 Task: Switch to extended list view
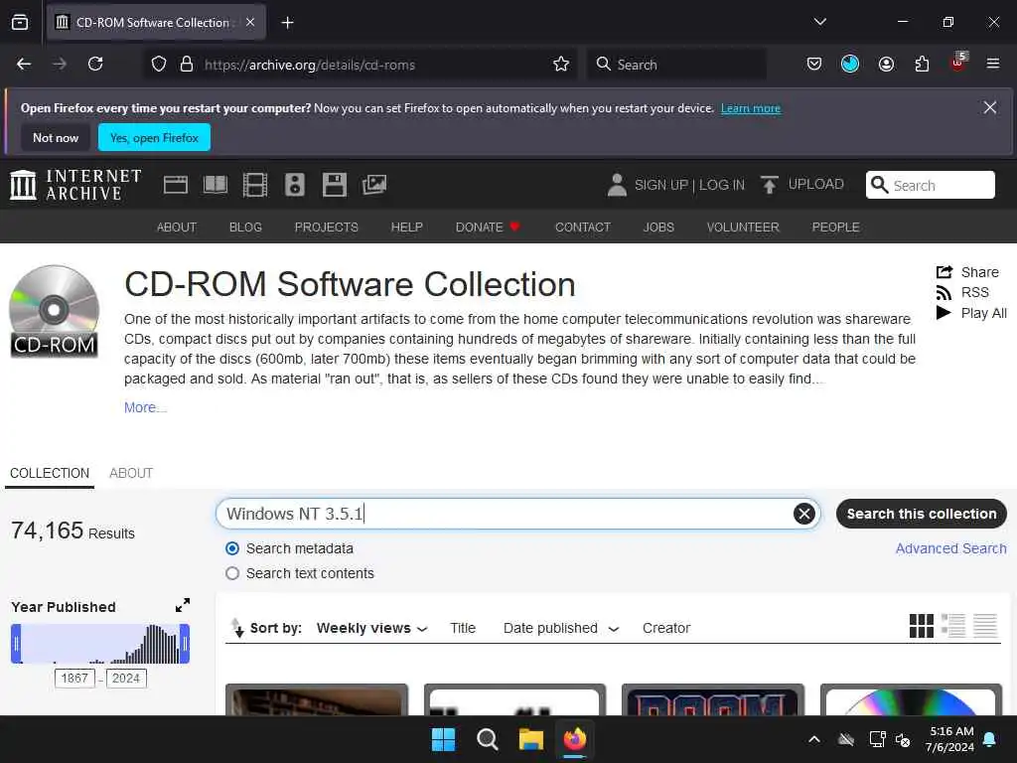pos(953,626)
